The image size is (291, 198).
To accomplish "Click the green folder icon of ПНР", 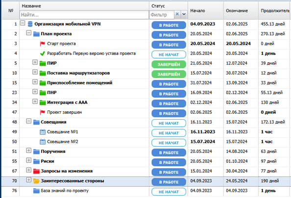I will pyautogui.click(x=43, y=93).
